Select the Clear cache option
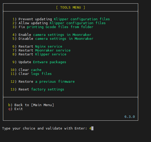Screen dimensions: 151x142 (x=26, y=70)
